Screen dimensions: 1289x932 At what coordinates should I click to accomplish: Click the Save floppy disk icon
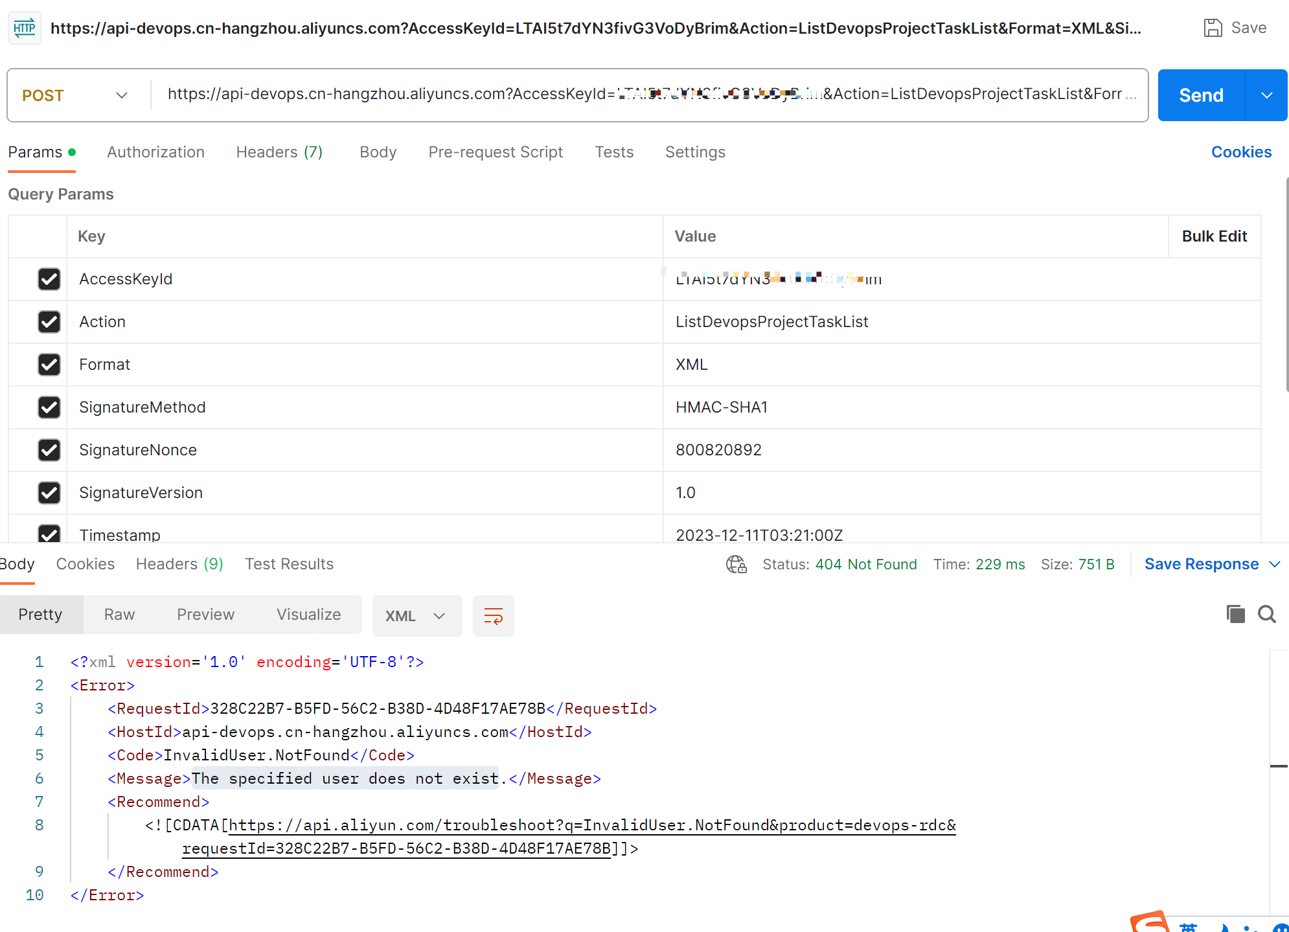1213,28
